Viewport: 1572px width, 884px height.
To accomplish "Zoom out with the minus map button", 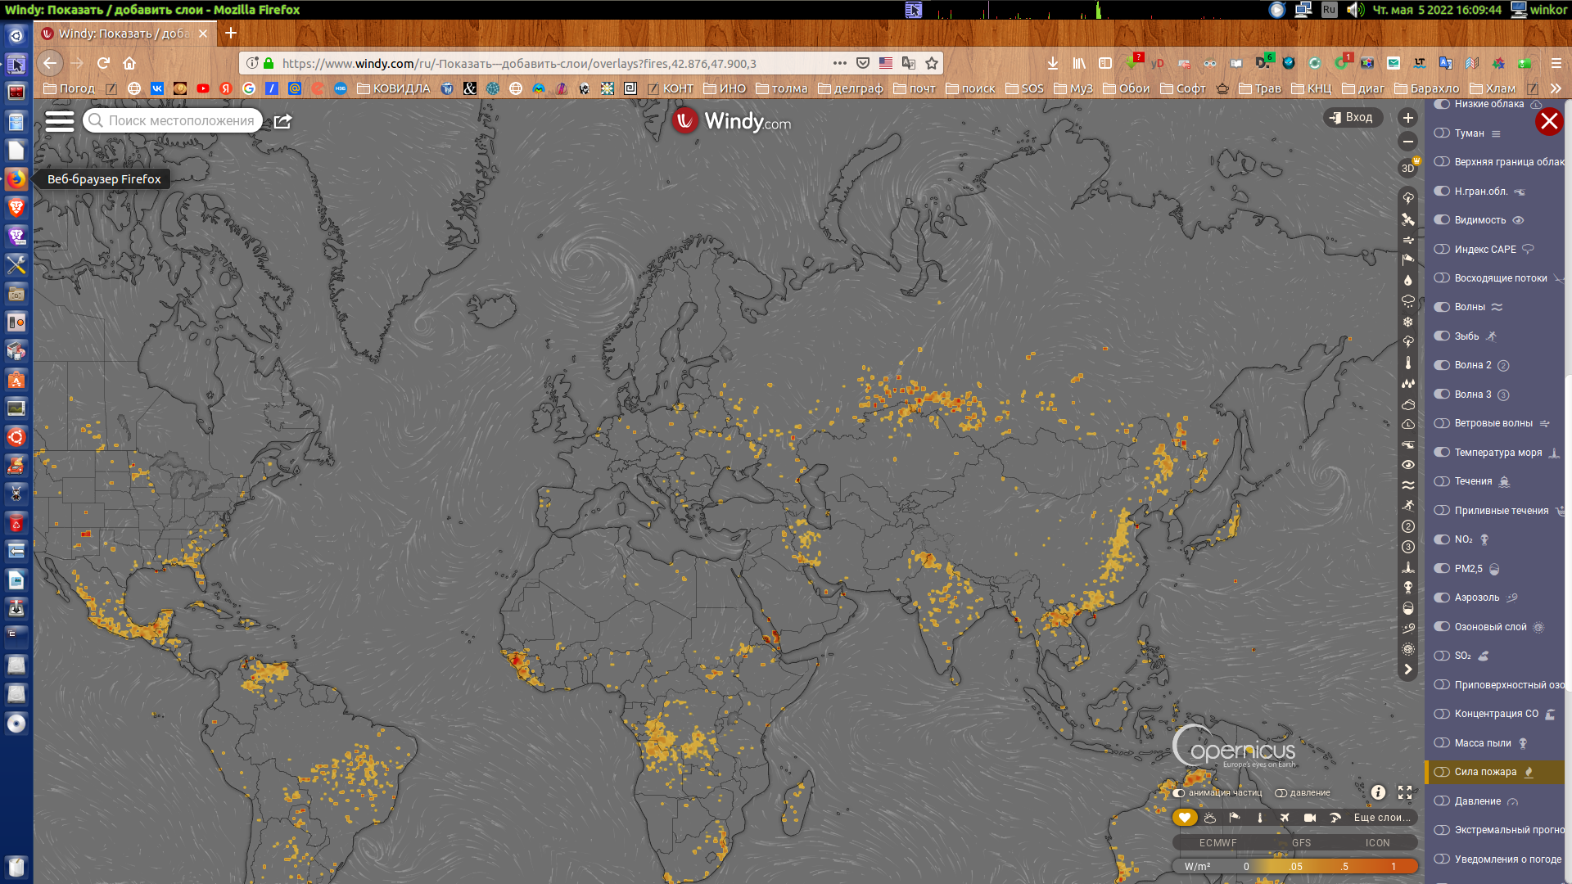I will [1408, 142].
